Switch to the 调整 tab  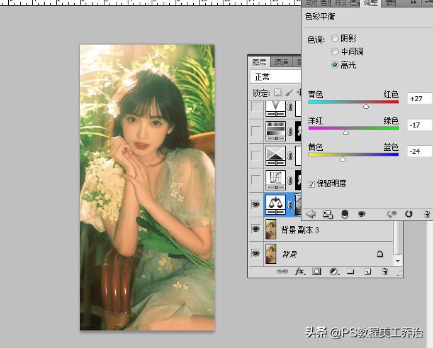tap(371, 3)
